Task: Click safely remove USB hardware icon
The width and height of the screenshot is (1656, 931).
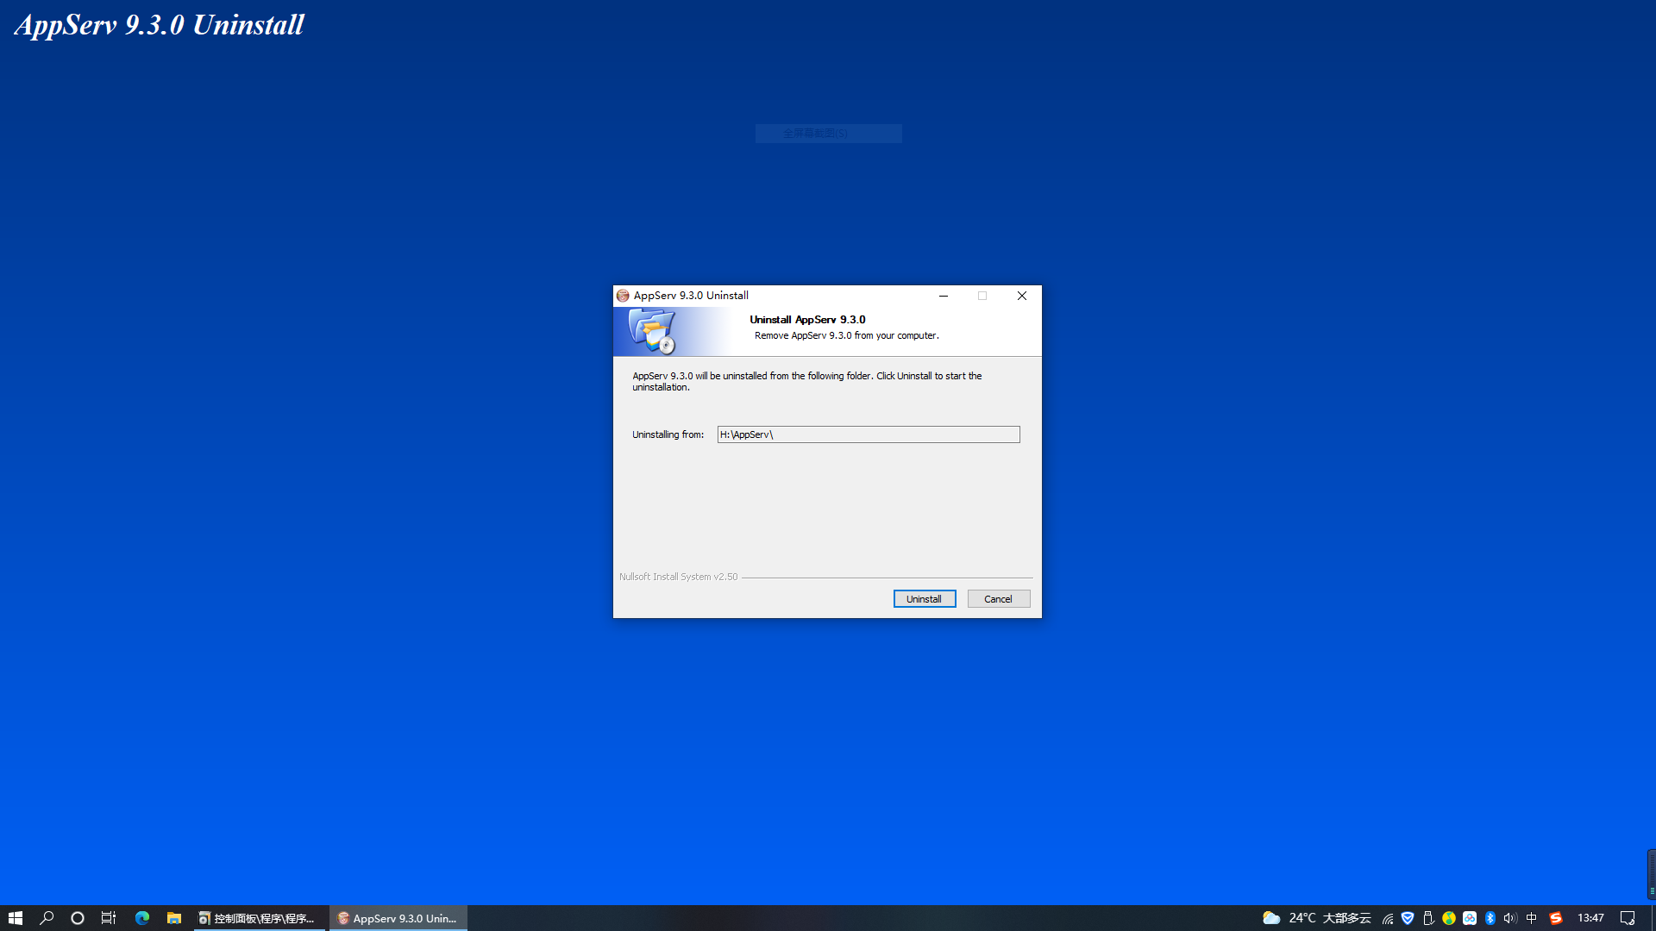Action: click(1428, 918)
